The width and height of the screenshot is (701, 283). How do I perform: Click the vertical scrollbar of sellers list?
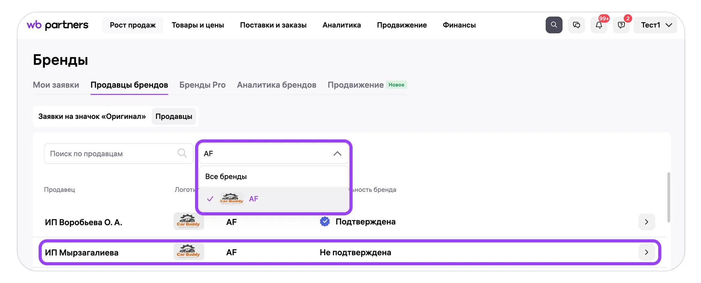click(x=669, y=197)
